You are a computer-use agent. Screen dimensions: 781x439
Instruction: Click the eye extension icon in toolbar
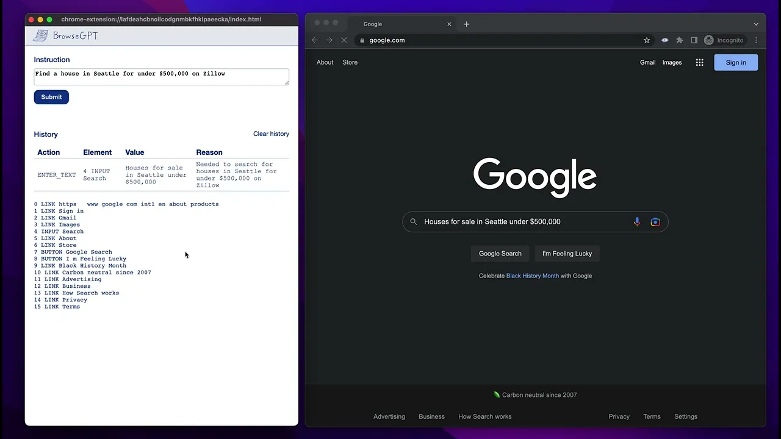point(664,40)
